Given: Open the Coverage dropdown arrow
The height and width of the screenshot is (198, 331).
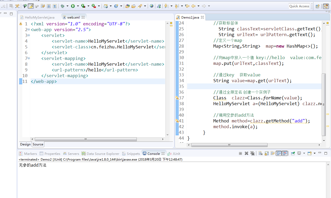Looking at the screenshot, I should point(88,6).
